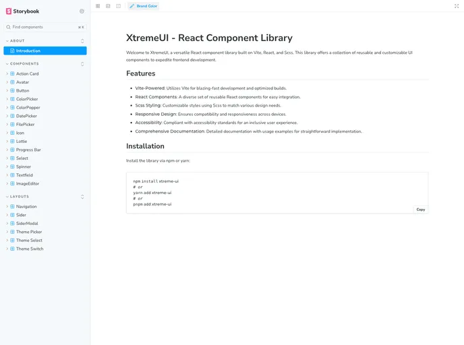
Task: Expand the Action Card tree item
Action: click(x=7, y=73)
